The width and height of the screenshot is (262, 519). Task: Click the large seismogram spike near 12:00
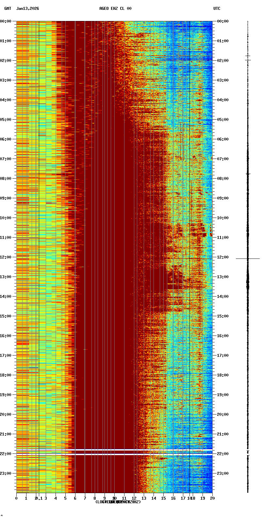[248, 259]
